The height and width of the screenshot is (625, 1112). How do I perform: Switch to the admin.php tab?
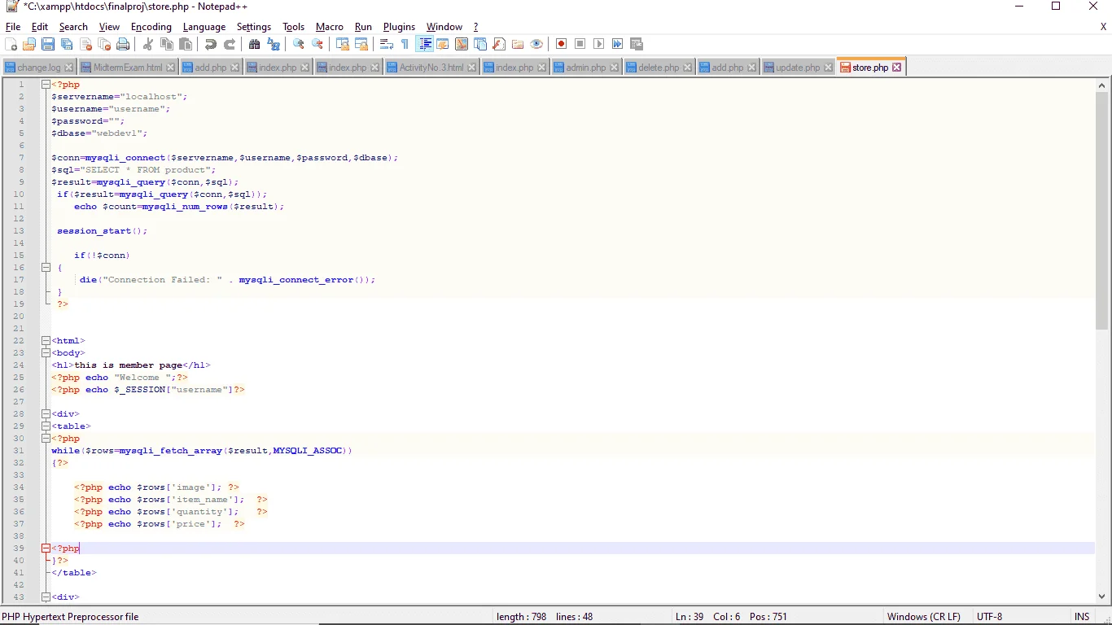586,68
